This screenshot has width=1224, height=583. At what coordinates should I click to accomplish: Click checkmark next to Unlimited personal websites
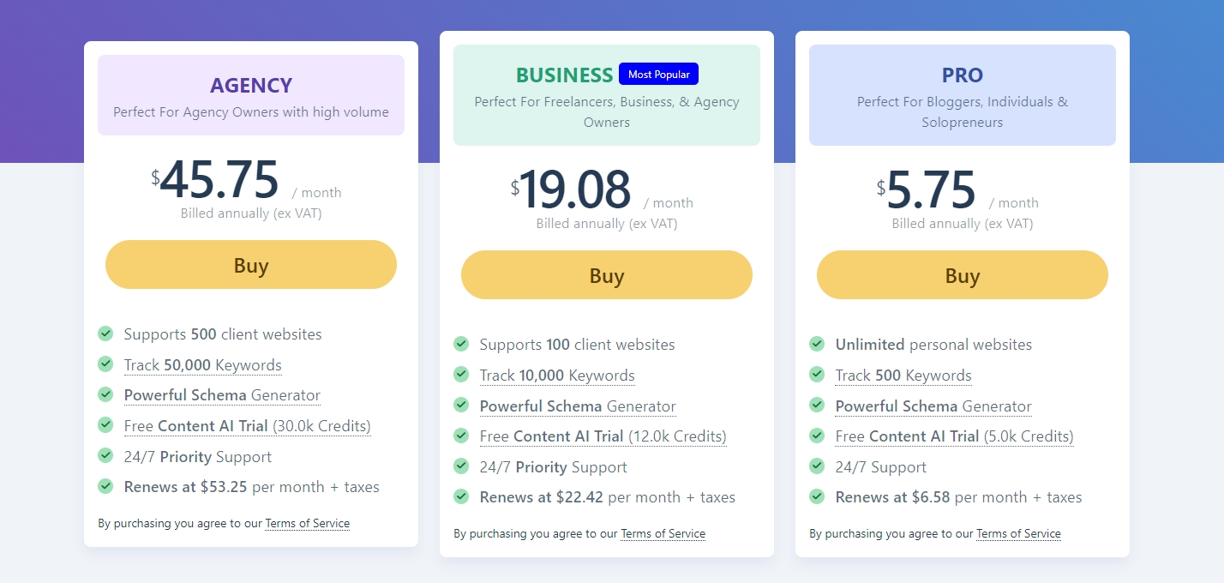pyautogui.click(x=817, y=344)
